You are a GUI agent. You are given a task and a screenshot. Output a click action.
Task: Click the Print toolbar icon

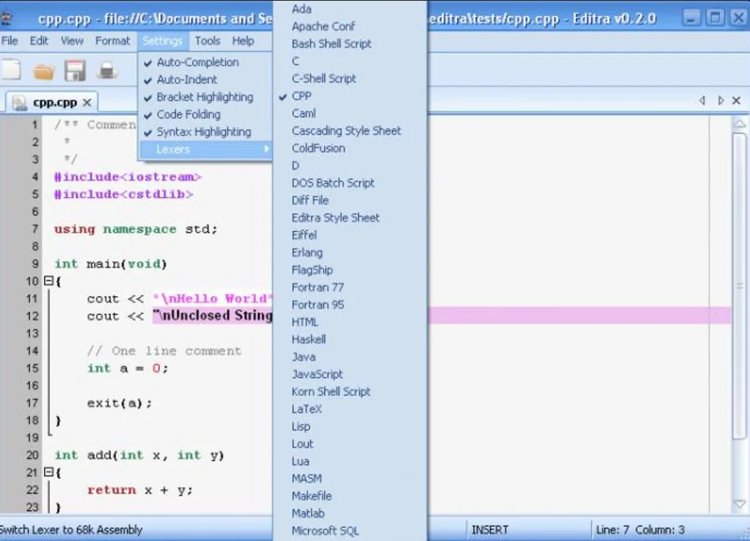click(107, 70)
